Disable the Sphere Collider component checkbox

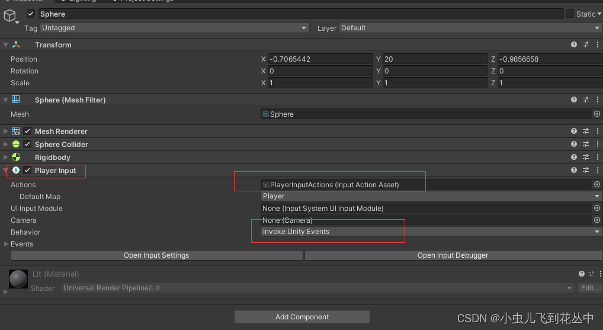[27, 144]
